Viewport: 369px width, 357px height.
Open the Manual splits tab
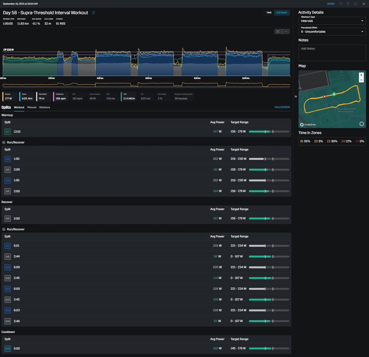click(x=32, y=107)
